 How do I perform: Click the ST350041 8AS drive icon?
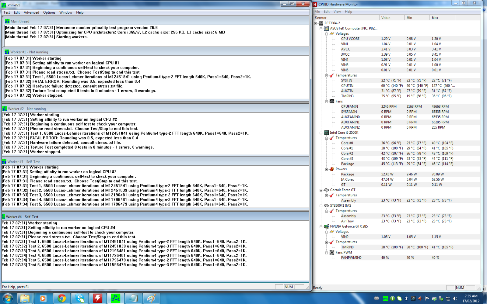coord(326,206)
